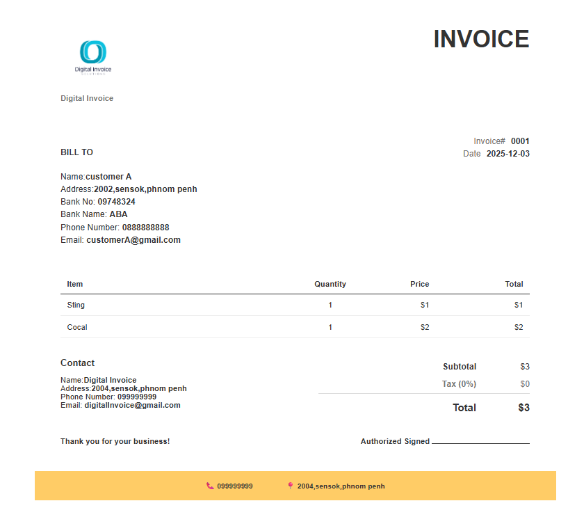The height and width of the screenshot is (517, 568).
Task: Click the pink phone icon in the footer
Action: (209, 486)
